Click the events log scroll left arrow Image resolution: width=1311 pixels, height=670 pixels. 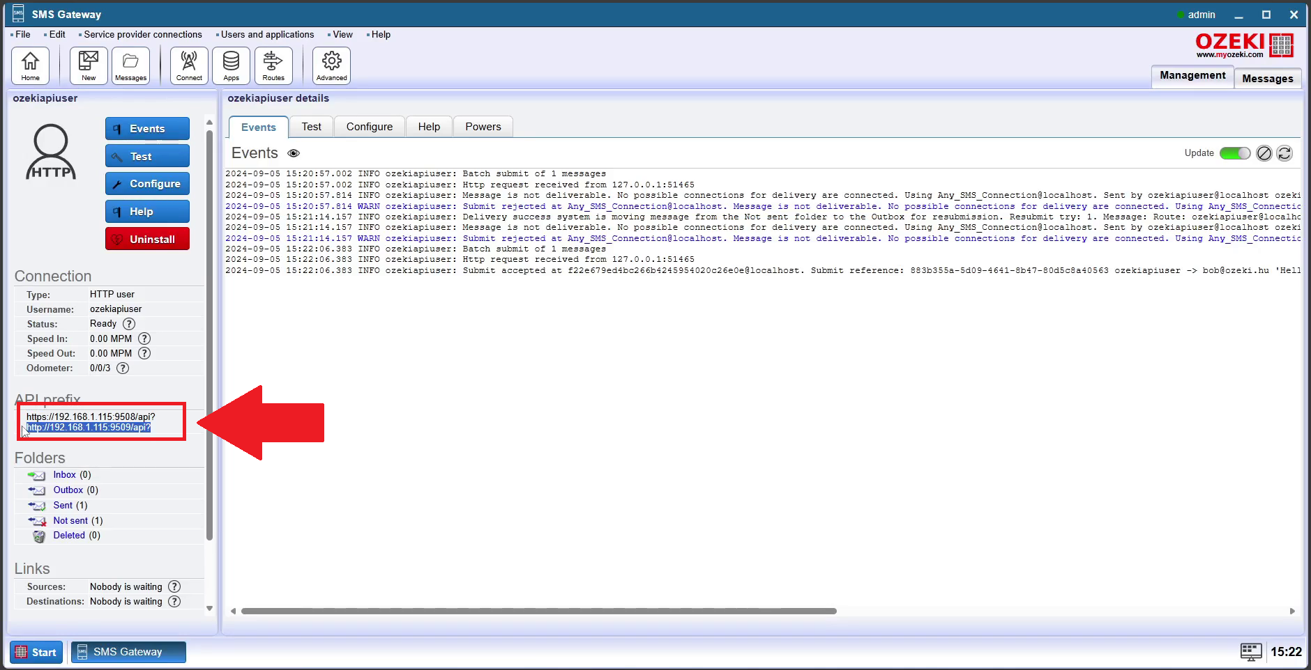[x=233, y=611]
